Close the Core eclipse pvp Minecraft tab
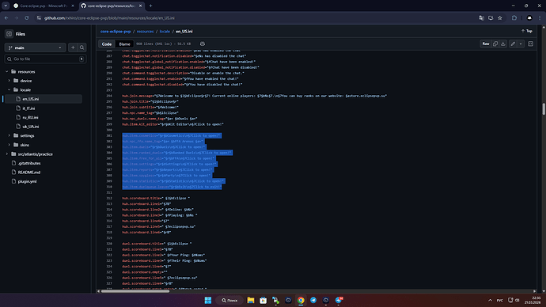 click(x=73, y=6)
